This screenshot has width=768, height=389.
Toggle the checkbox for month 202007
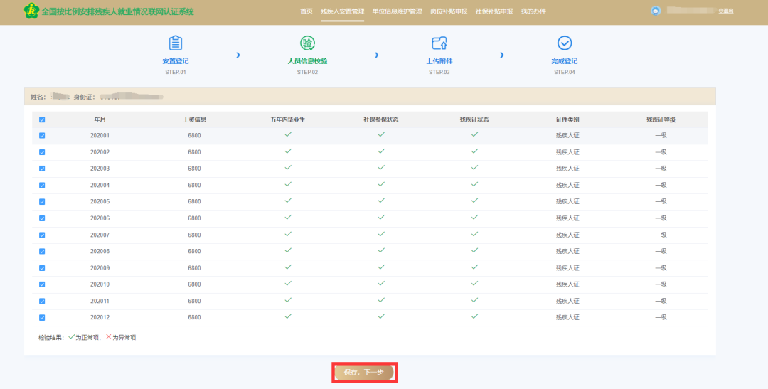(42, 235)
